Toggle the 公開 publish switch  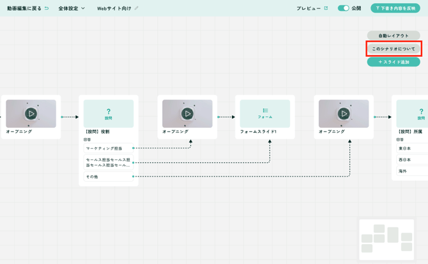[343, 8]
